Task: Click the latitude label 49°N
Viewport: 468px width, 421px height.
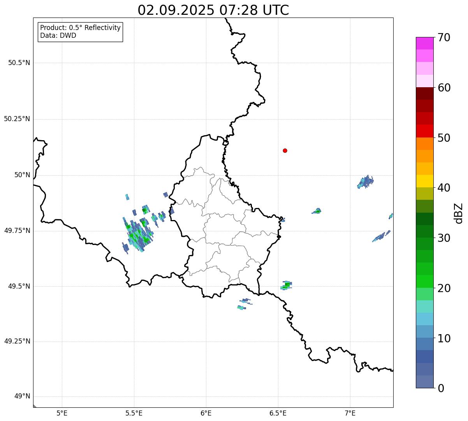Action: (22, 396)
